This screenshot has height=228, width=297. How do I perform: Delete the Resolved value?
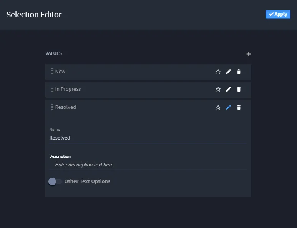(x=239, y=107)
